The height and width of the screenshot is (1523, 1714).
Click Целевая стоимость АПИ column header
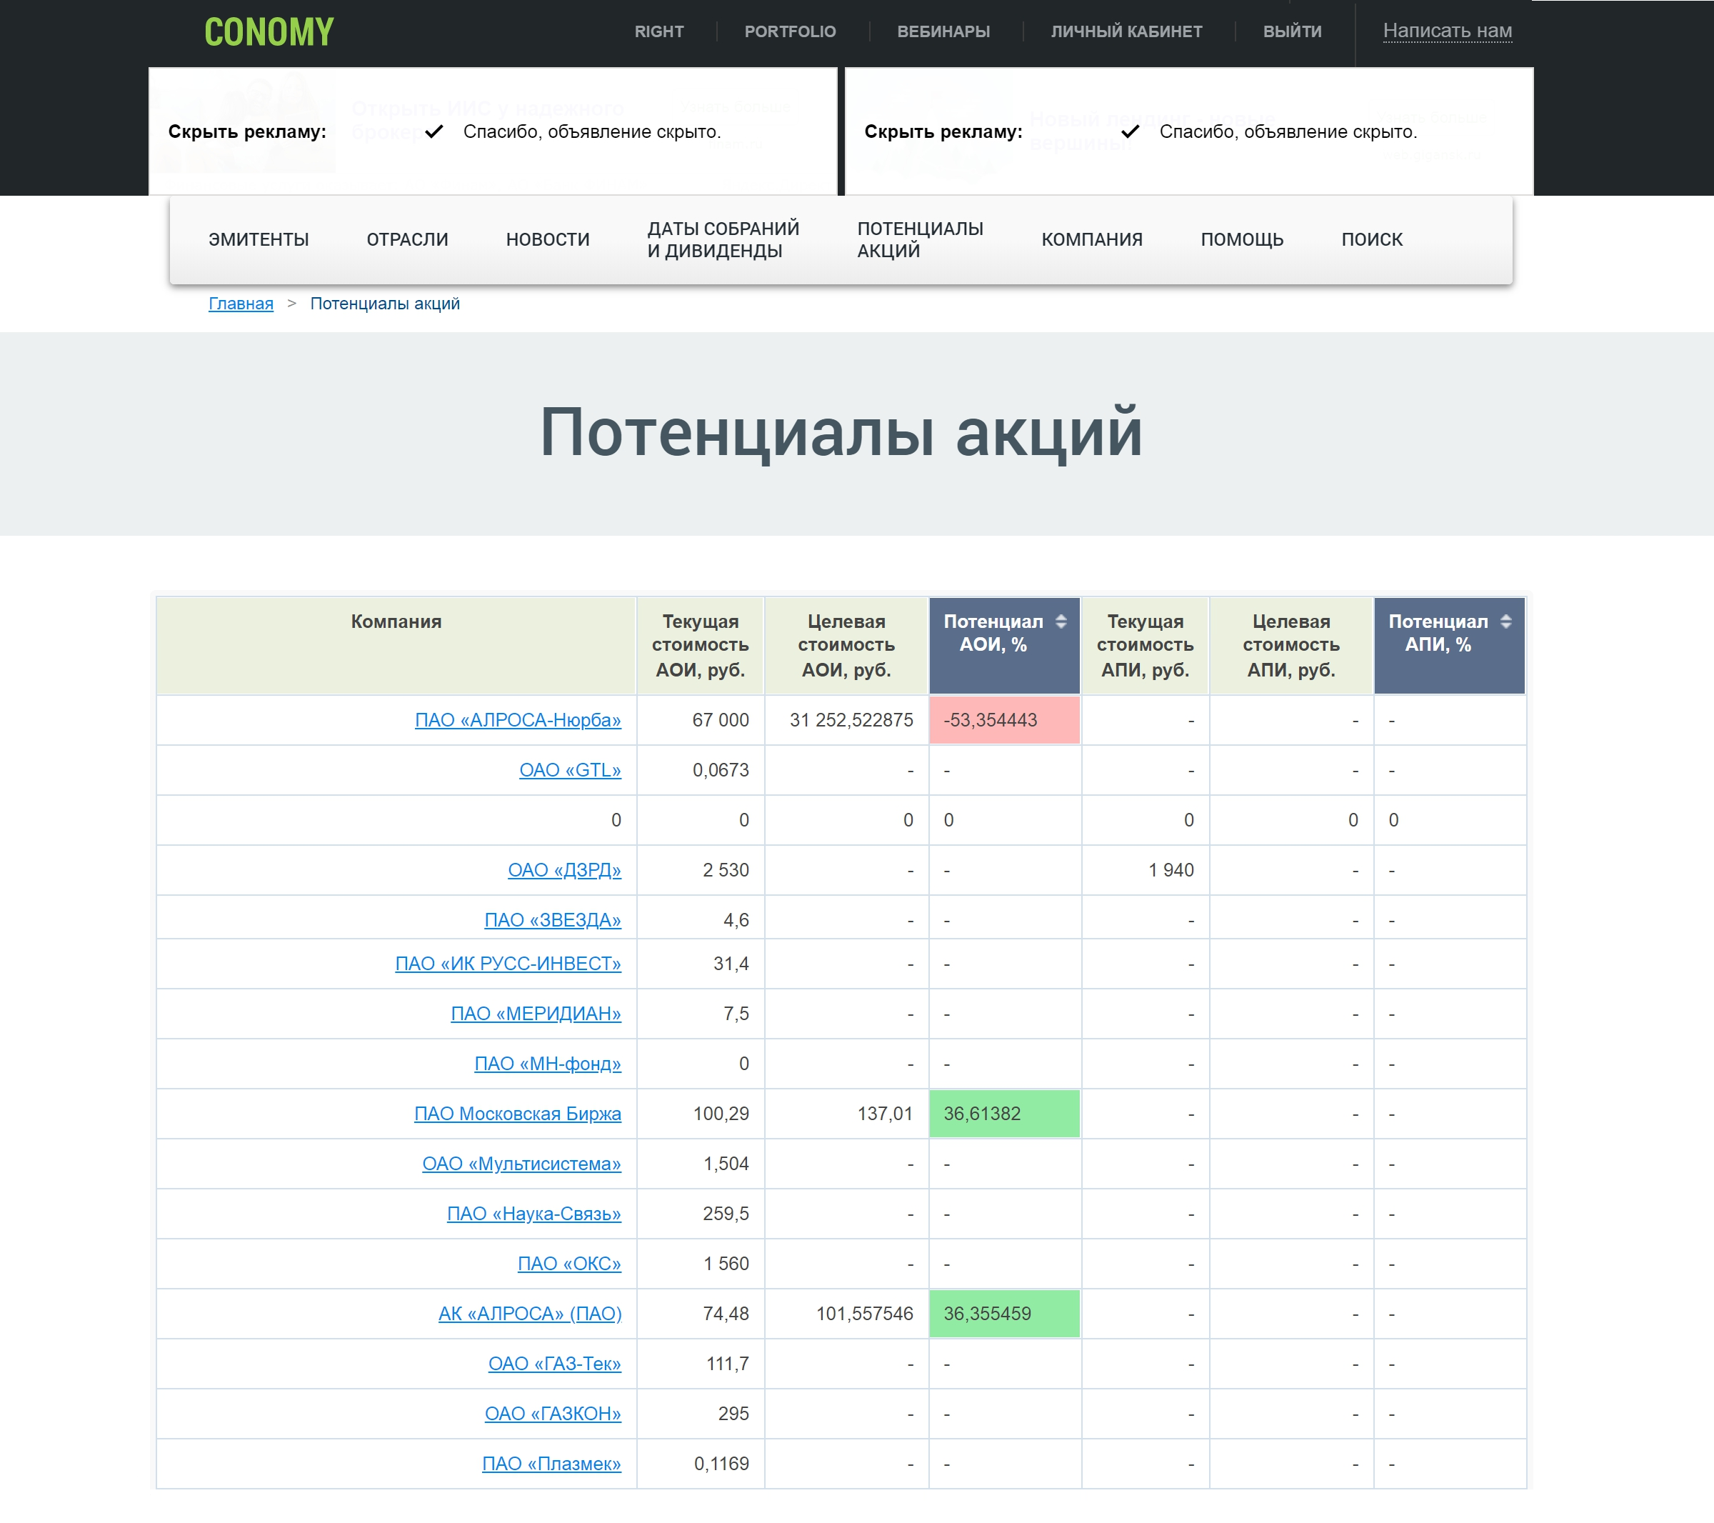tap(1291, 646)
